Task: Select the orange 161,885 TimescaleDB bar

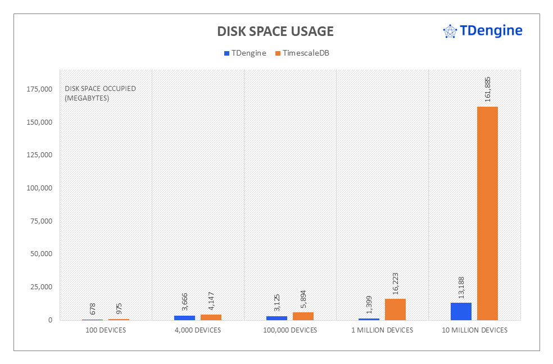Action: (487, 213)
